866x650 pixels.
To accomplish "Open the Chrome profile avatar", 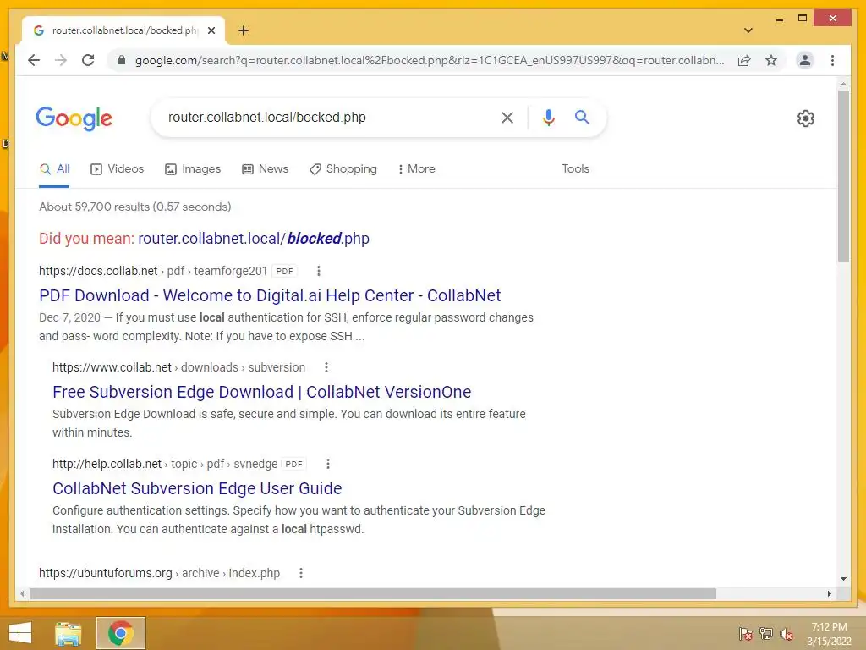I will (805, 60).
